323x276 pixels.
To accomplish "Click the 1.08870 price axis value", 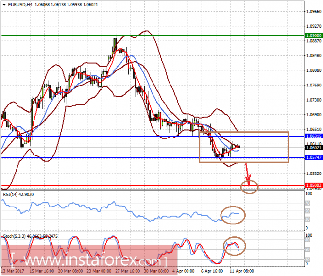I will (314, 41).
